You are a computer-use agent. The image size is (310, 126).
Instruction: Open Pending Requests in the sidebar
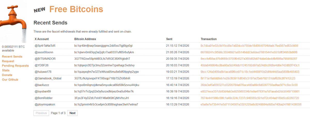click(x=16, y=66)
